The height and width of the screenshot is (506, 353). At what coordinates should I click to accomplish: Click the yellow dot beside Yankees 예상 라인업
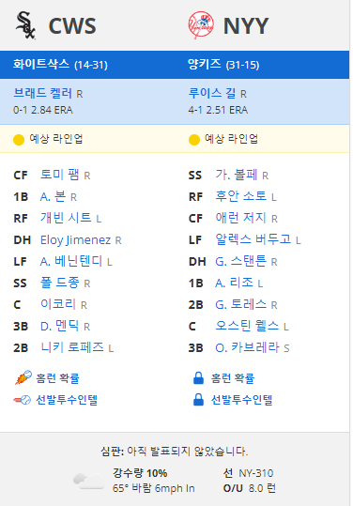pos(194,140)
